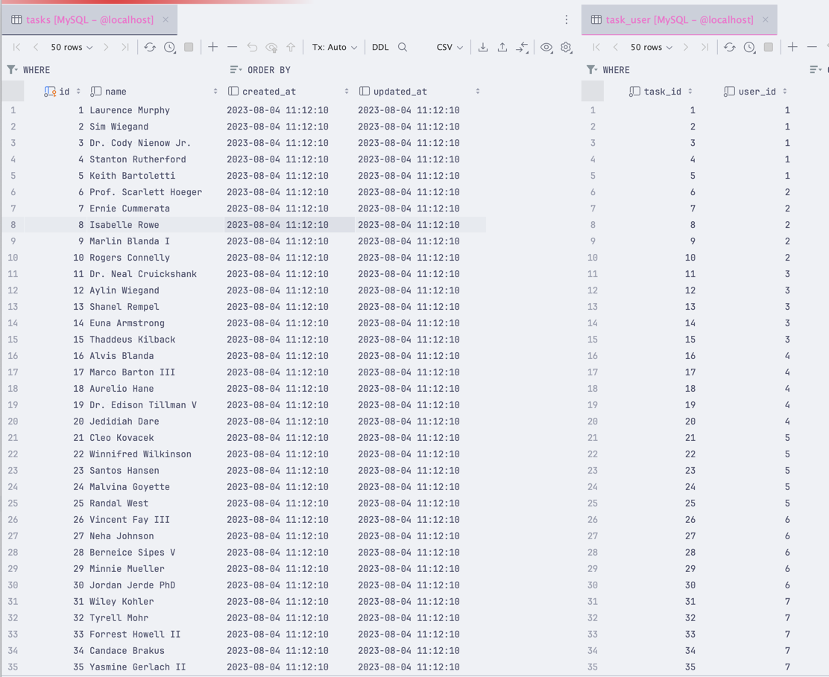
Task: Reload the task_user table data
Action: [729, 47]
